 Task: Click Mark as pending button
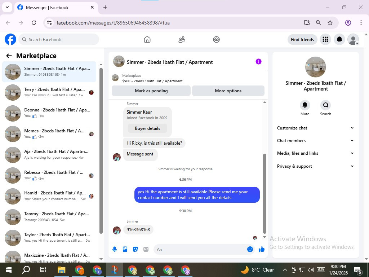coord(151,91)
